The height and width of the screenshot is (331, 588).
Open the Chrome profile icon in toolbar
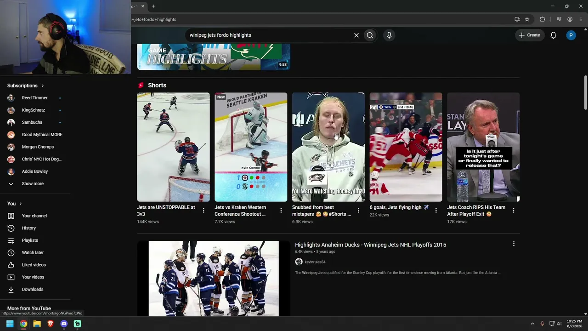pos(570,19)
